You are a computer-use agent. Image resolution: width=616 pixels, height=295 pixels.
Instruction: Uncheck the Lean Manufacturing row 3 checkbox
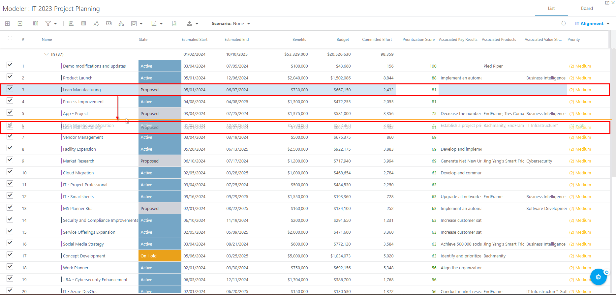tap(10, 89)
